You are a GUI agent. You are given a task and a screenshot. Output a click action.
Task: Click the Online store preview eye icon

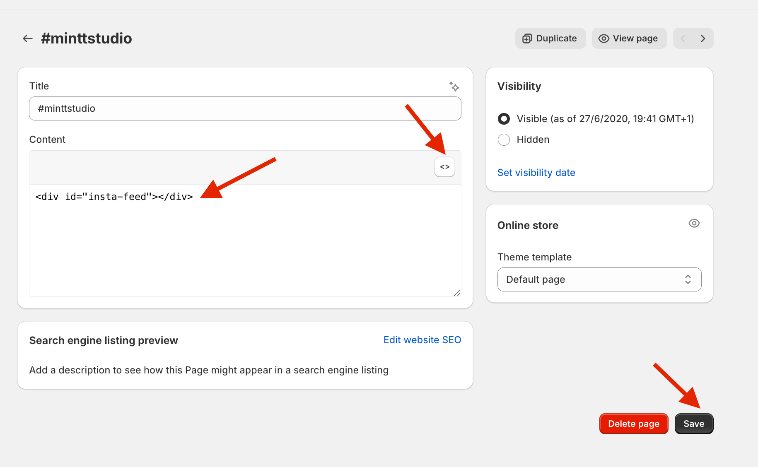click(x=694, y=223)
